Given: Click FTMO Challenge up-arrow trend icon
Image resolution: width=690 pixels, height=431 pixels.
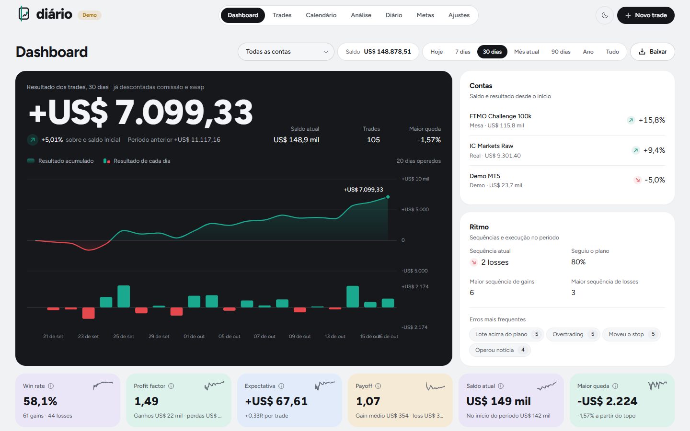Looking at the screenshot, I should (x=631, y=120).
